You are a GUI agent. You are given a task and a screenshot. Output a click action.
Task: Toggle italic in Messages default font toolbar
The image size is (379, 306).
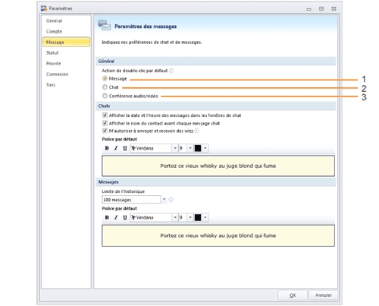116,217
